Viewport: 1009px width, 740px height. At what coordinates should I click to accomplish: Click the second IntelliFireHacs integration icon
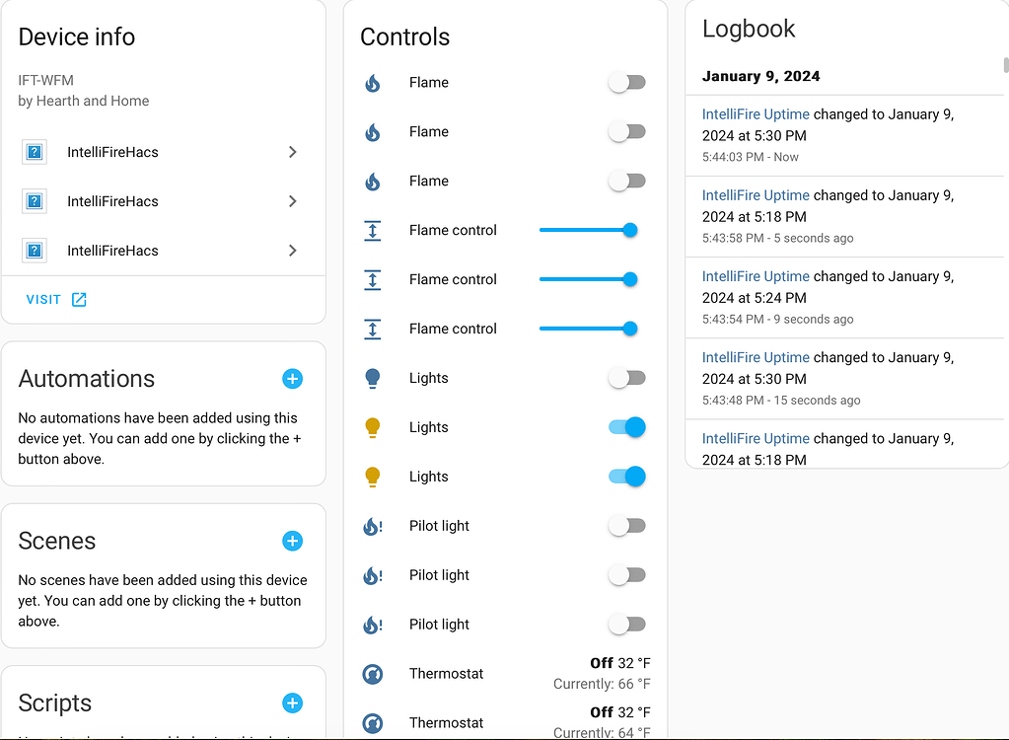point(35,201)
